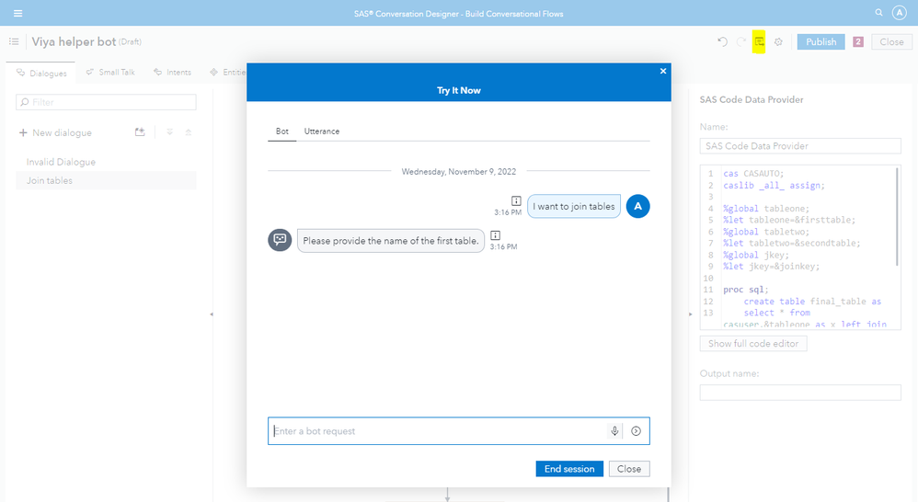Click the 'Please provide the name of the first table.' bubble
The height and width of the screenshot is (502, 918).
391,241
